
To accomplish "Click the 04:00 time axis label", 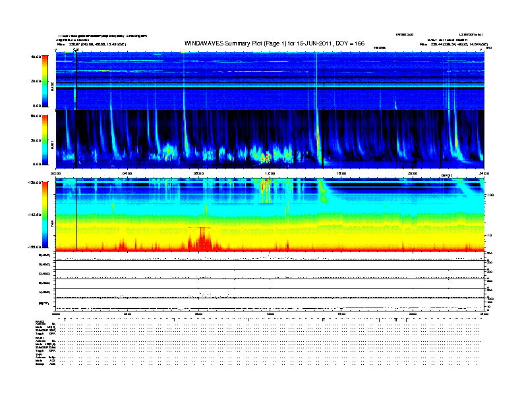I will click(x=127, y=173).
